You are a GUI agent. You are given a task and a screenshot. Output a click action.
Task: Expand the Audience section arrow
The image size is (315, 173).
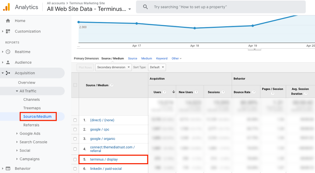(2, 62)
